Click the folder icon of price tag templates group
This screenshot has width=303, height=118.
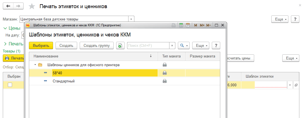pyautogui.click(x=40, y=65)
